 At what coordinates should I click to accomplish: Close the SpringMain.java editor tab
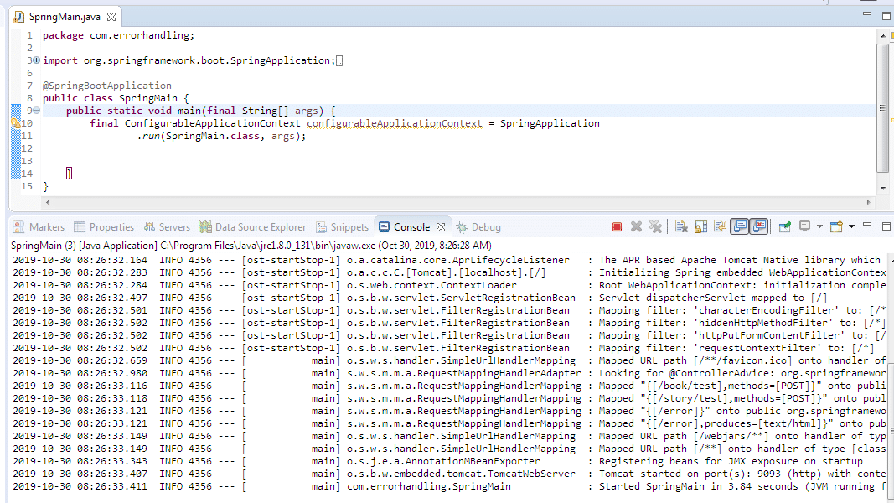click(111, 17)
